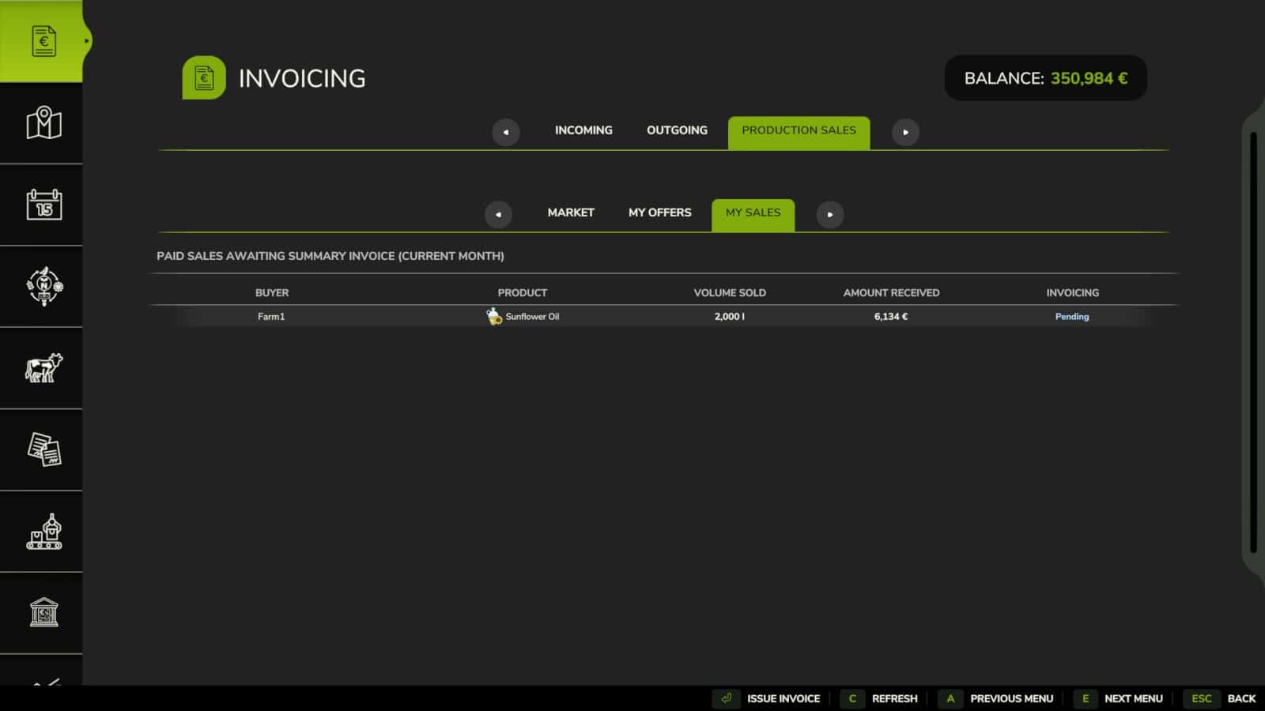
Task: Click the 2,000 l volume value
Action: point(729,316)
